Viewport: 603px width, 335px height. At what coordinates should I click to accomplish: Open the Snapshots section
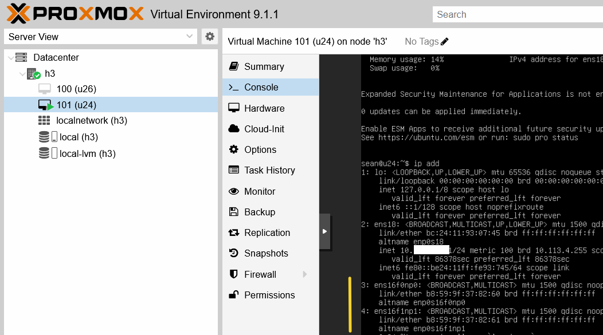[271, 253]
